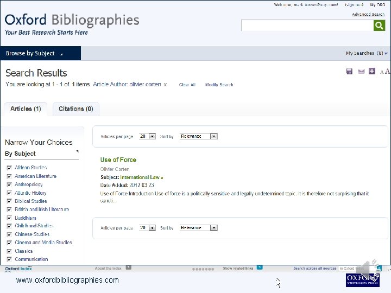391x293 pixels.
Task: Click the International Law subject link
Action: tap(141, 177)
